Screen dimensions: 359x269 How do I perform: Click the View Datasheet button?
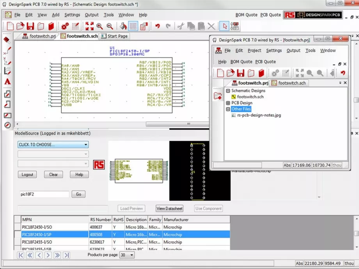click(169, 209)
